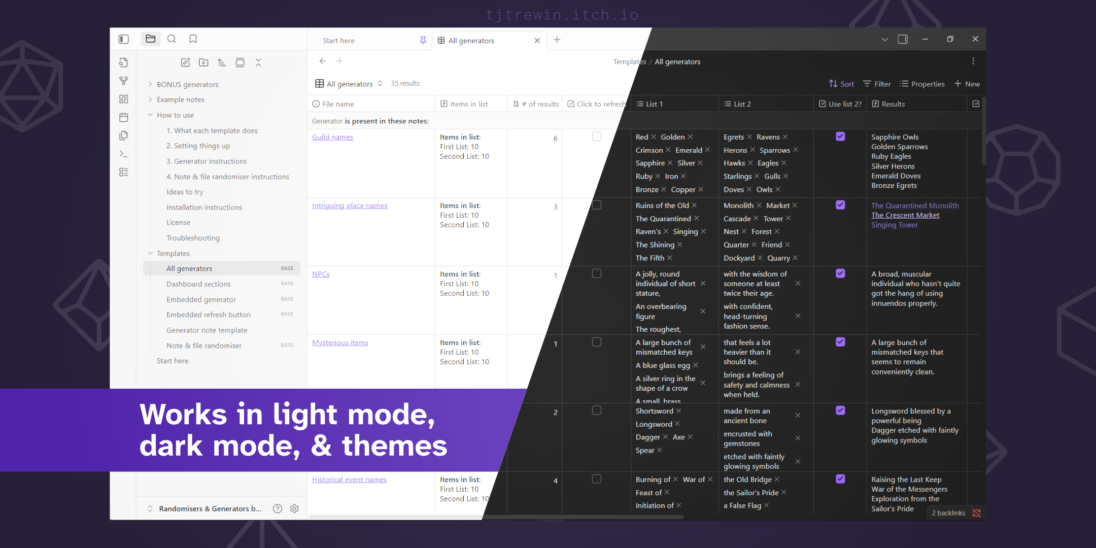Screen dimensions: 1096x548
Task: Open the bookmarks icon in sidebar
Action: (193, 39)
